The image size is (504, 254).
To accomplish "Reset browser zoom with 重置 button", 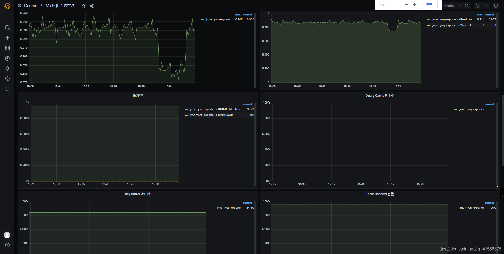I will (429, 5).
